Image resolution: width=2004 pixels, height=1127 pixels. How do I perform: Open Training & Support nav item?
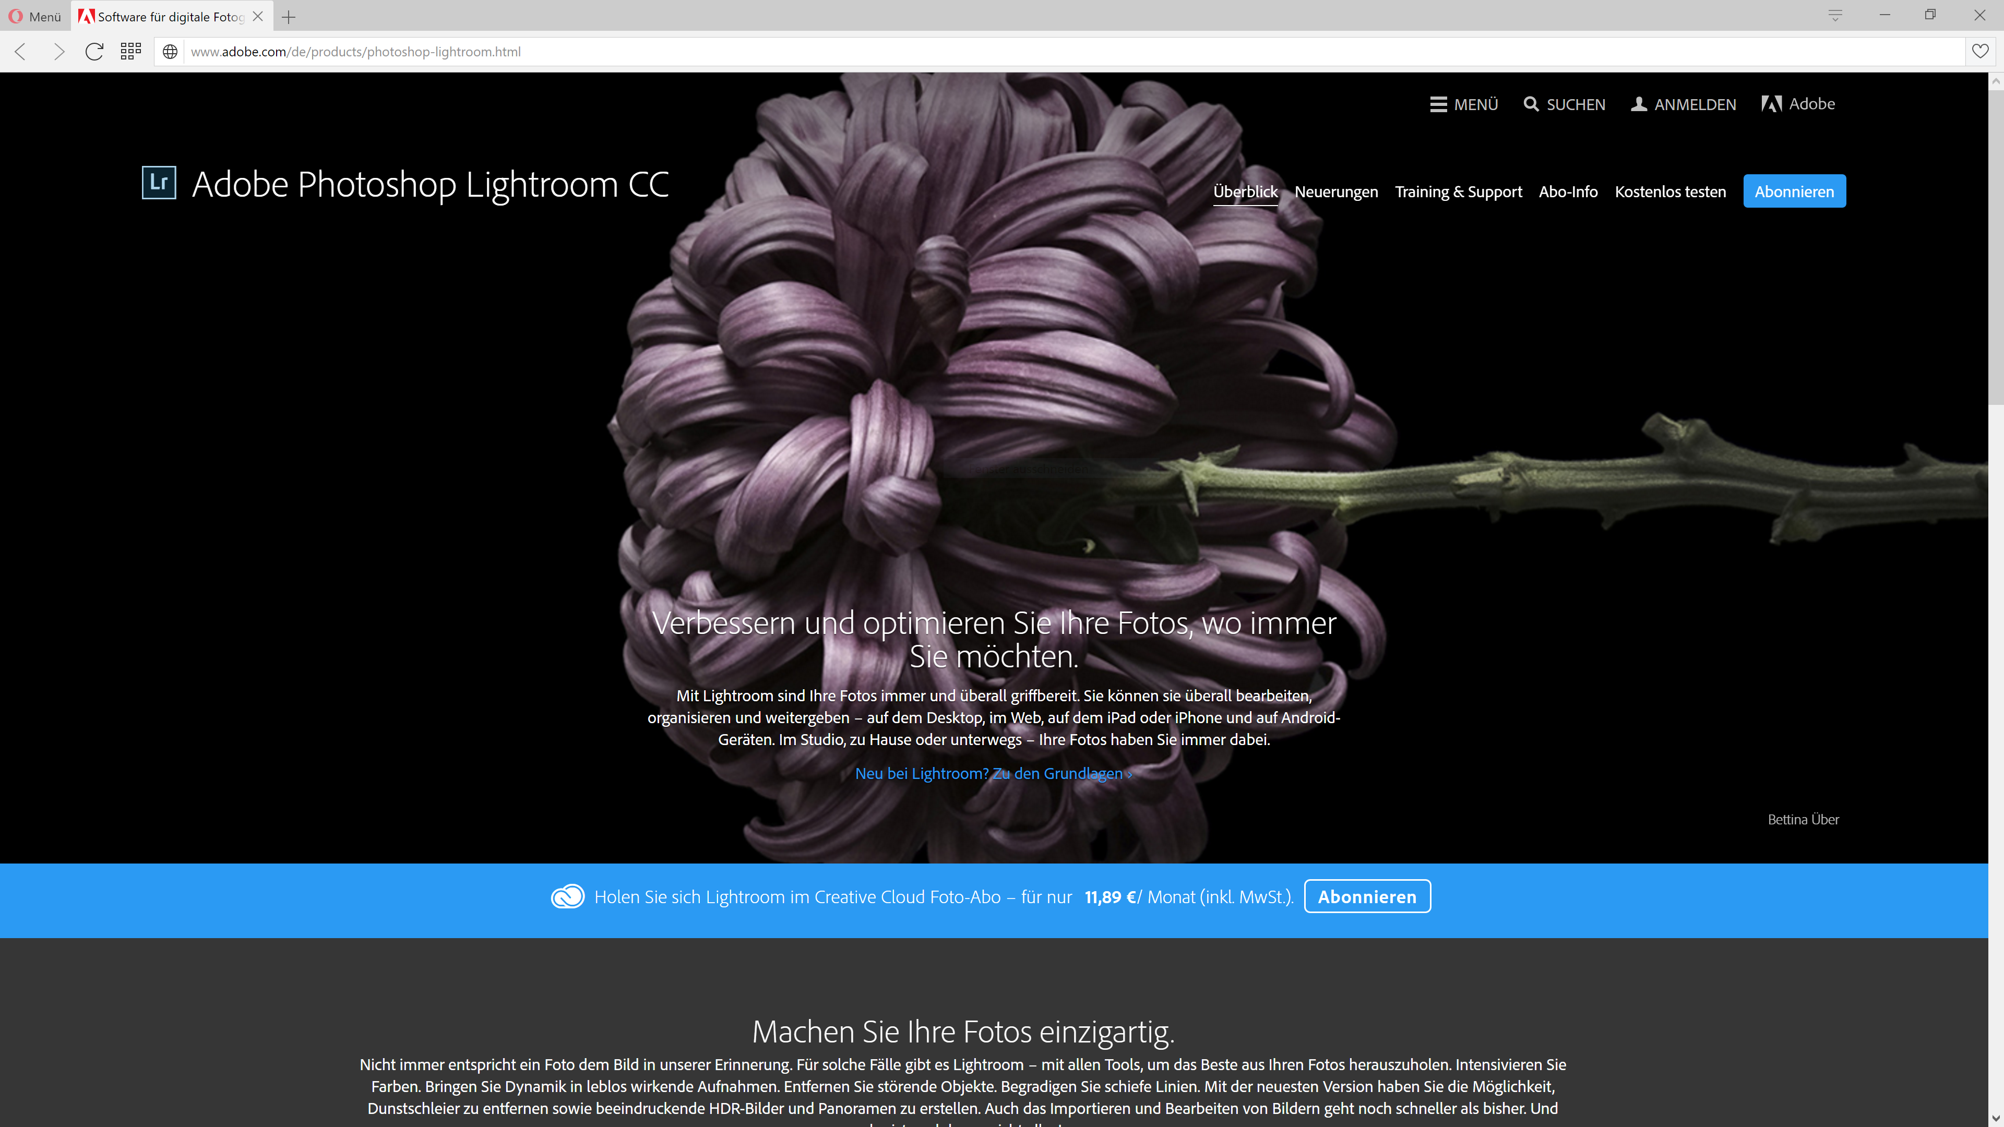1458,191
